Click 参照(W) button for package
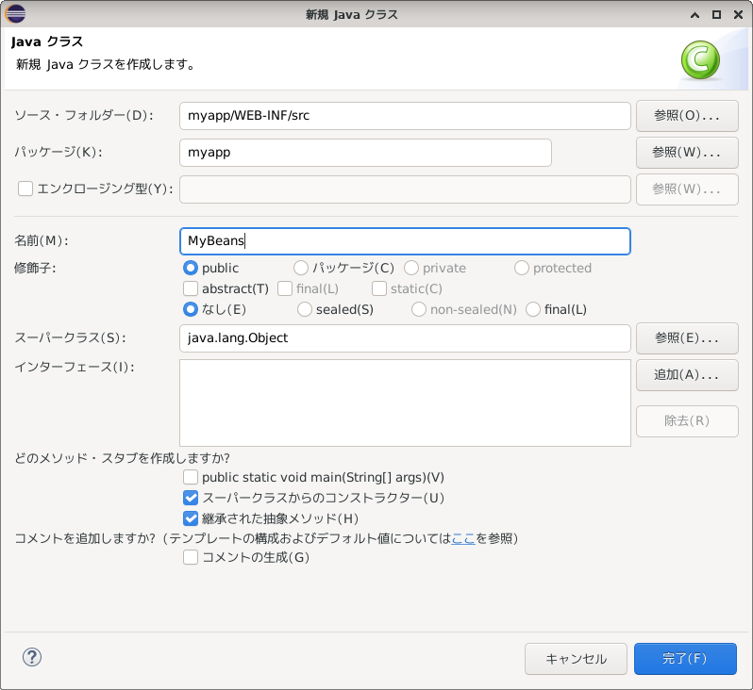Image resolution: width=753 pixels, height=690 pixels. (x=687, y=153)
